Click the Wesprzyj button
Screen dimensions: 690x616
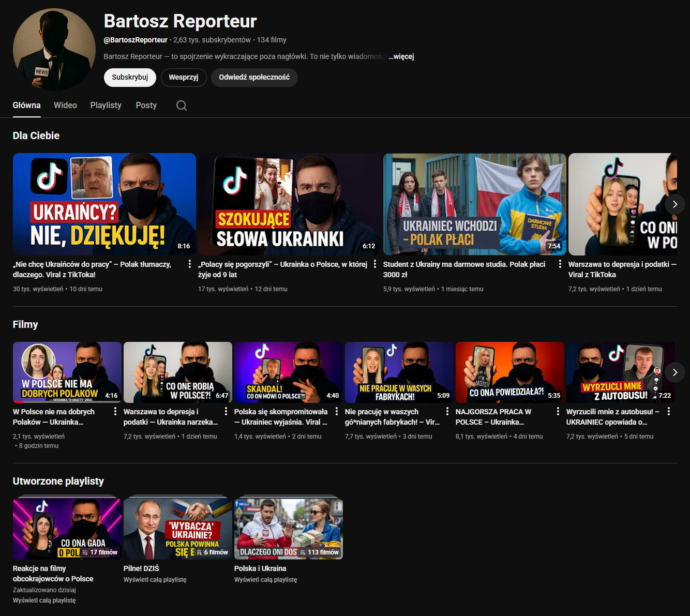pyautogui.click(x=184, y=77)
